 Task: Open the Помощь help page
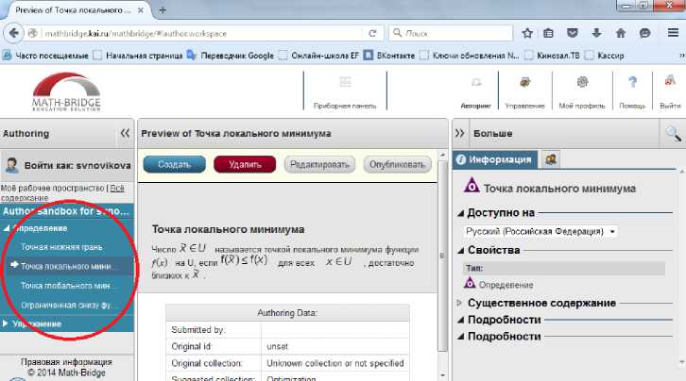pos(632,92)
